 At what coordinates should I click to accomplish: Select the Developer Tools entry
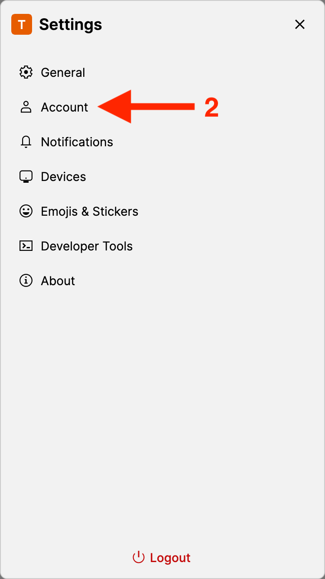point(87,246)
